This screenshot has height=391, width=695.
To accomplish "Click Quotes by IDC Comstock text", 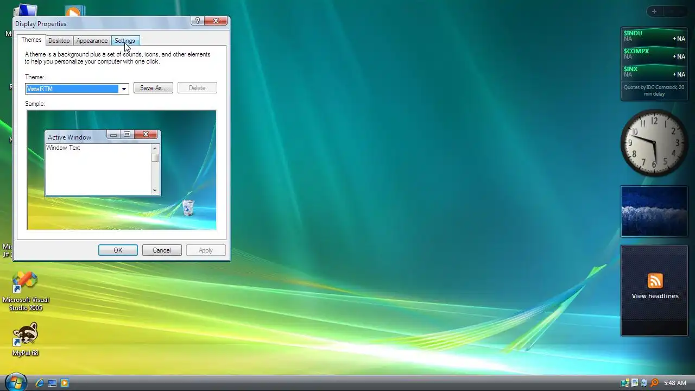I will coord(654,90).
